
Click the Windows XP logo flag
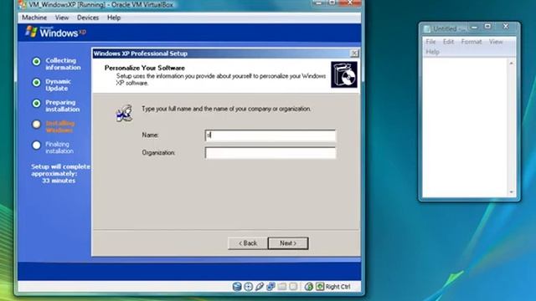pyautogui.click(x=31, y=32)
